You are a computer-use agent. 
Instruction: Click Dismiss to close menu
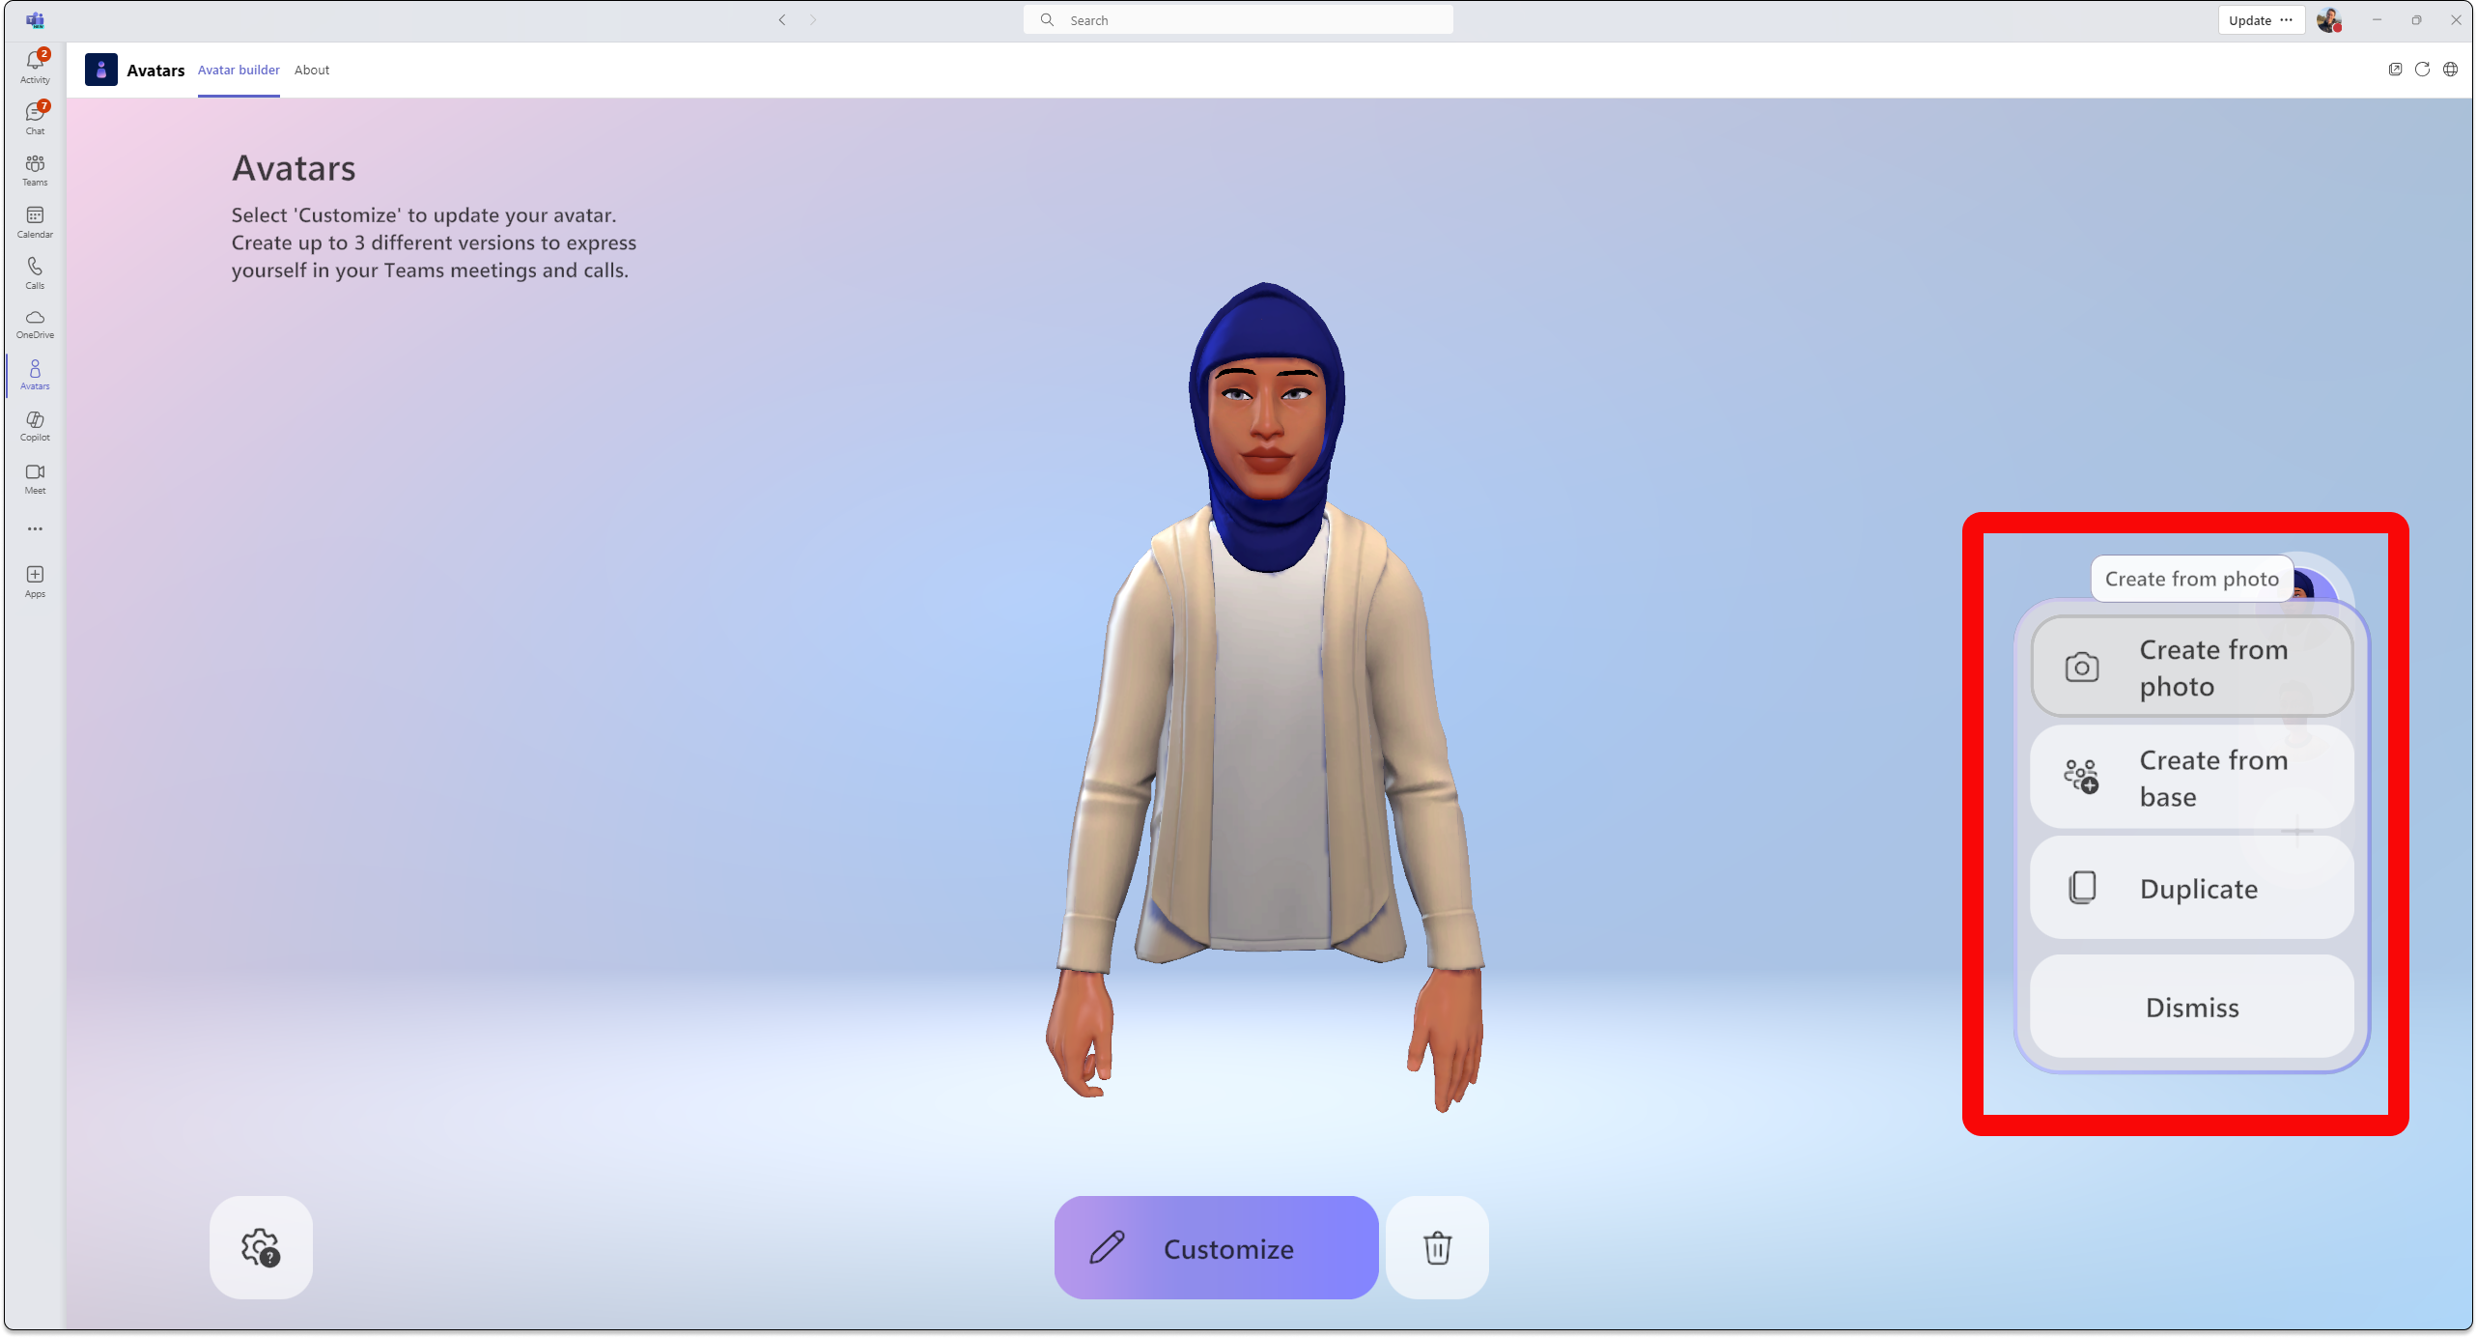pos(2192,1005)
